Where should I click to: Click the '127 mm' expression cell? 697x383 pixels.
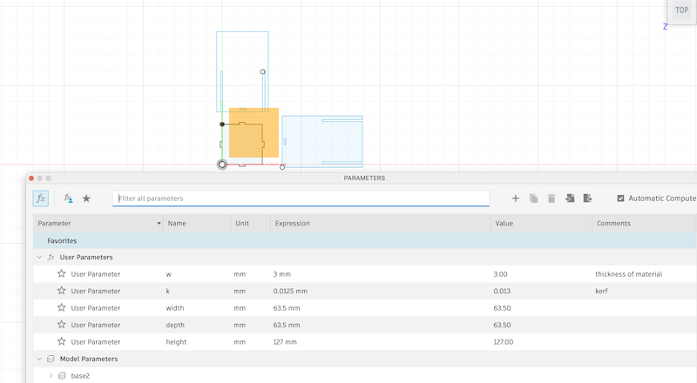tap(285, 342)
